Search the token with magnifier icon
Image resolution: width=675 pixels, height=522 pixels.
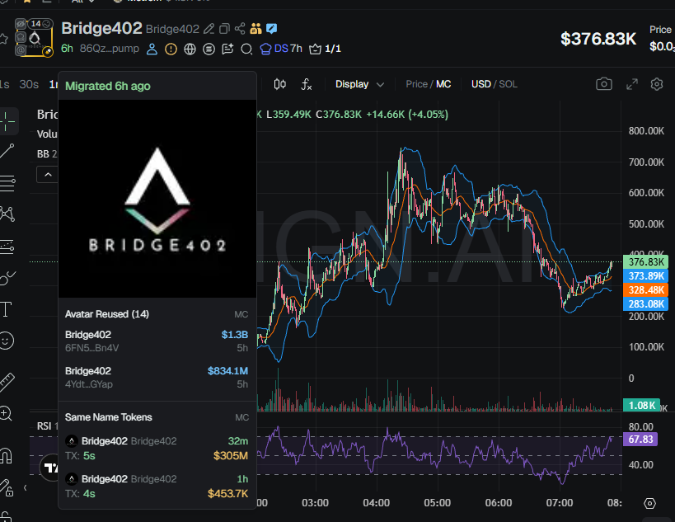pyautogui.click(x=246, y=49)
